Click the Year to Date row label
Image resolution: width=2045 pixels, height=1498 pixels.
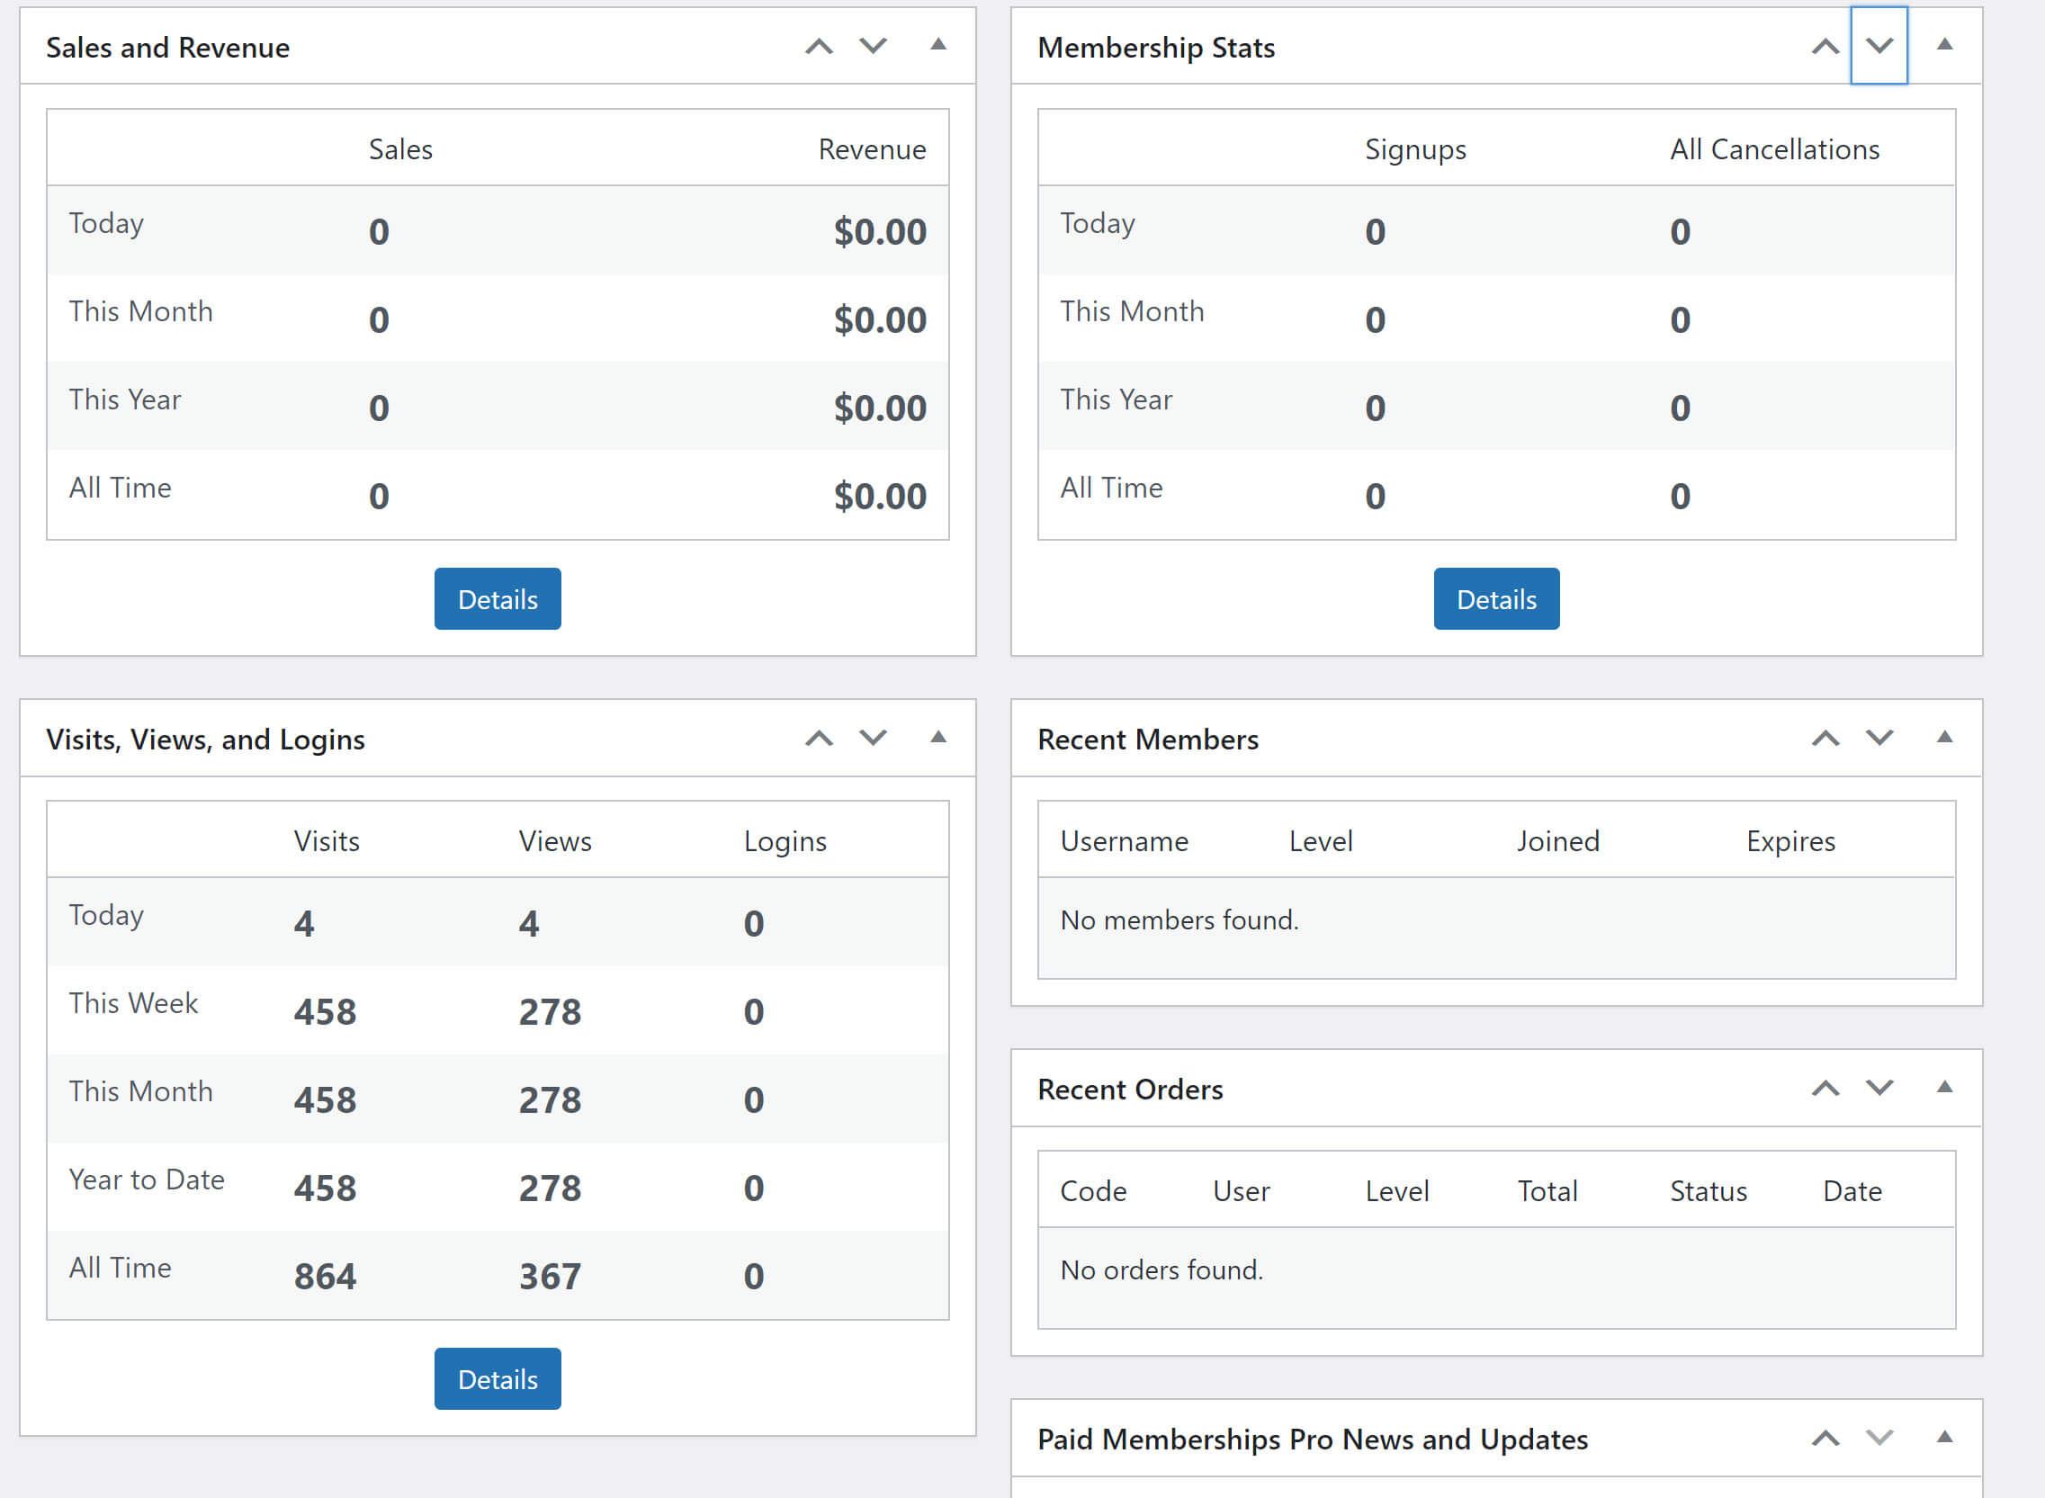tap(146, 1180)
